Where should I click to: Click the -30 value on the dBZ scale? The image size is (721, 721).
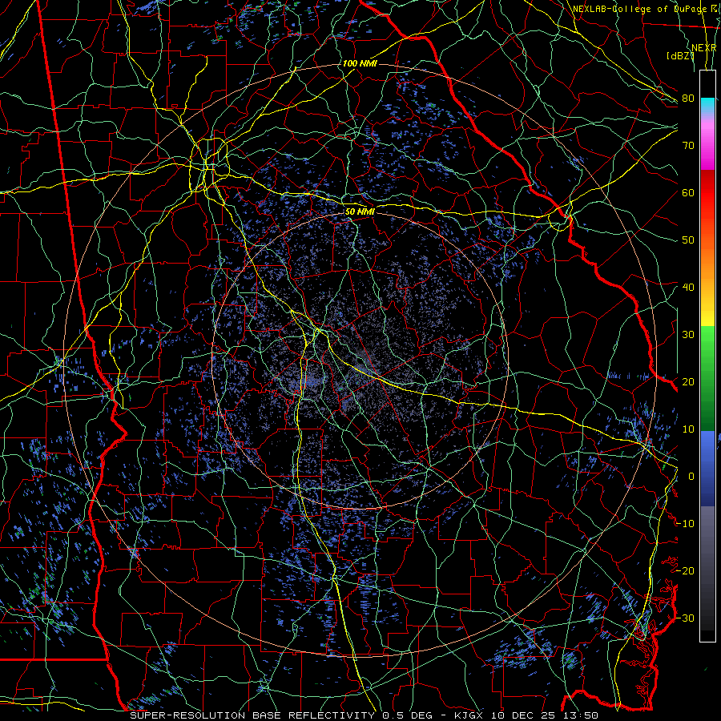tap(686, 618)
